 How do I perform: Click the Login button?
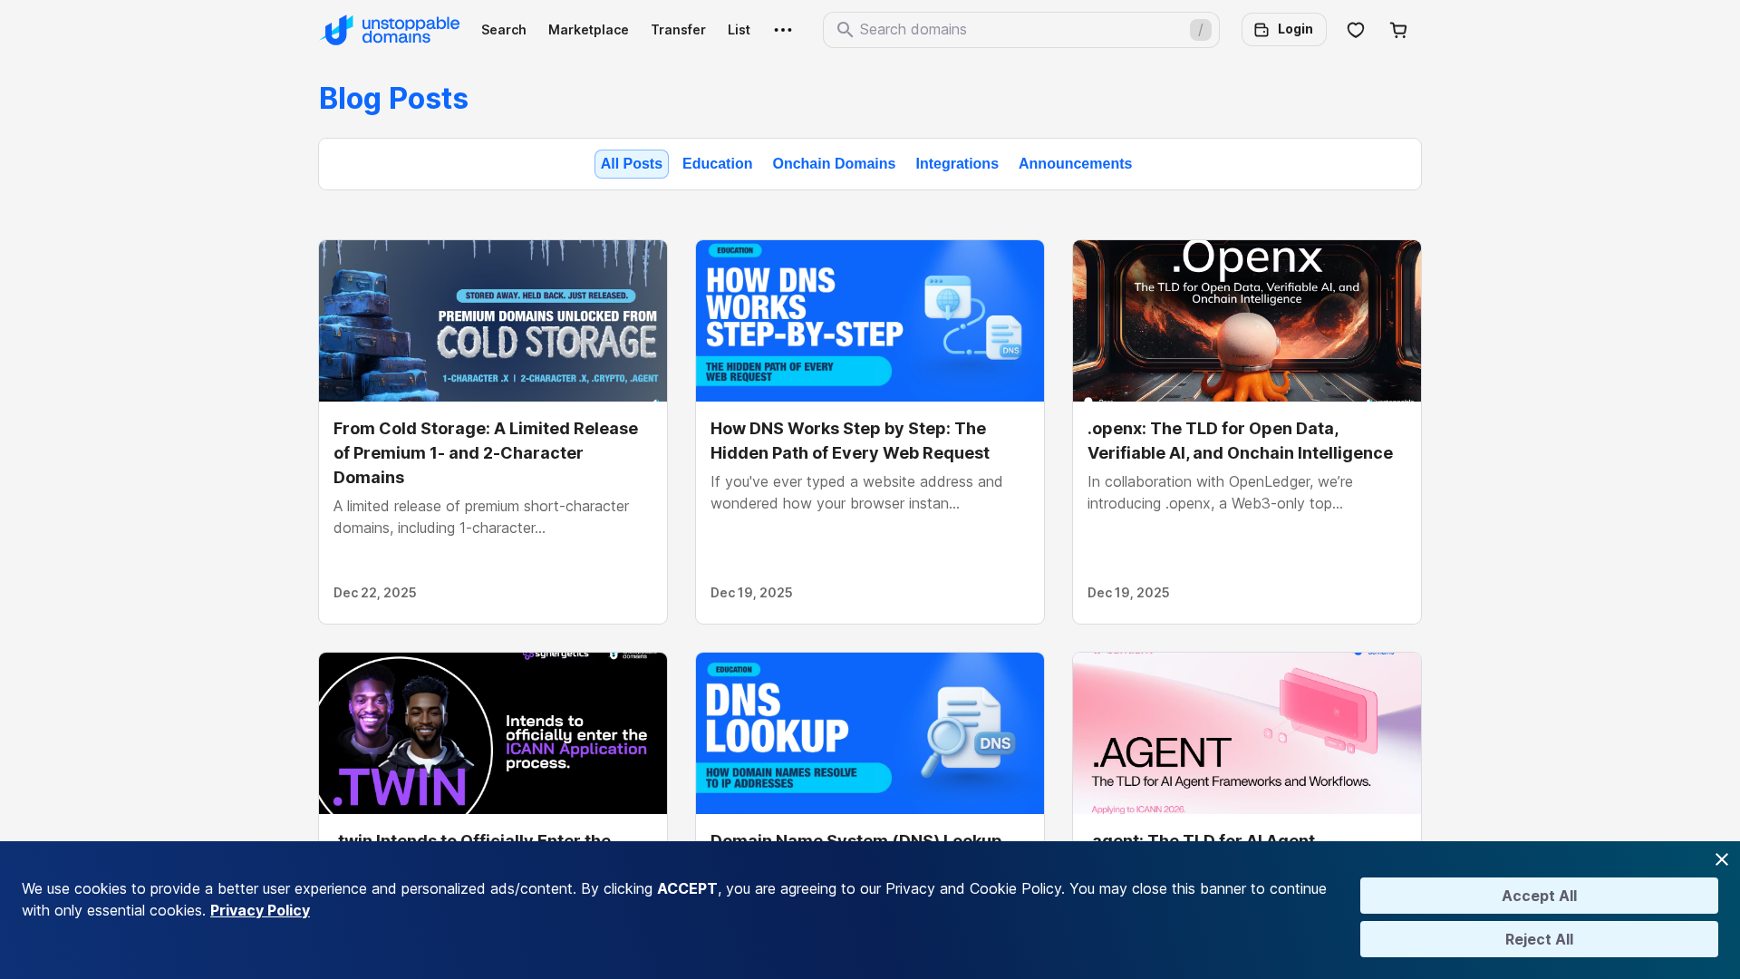point(1283,30)
